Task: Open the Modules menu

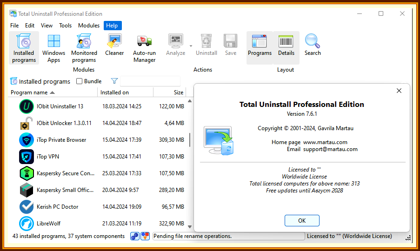Action: [89, 26]
